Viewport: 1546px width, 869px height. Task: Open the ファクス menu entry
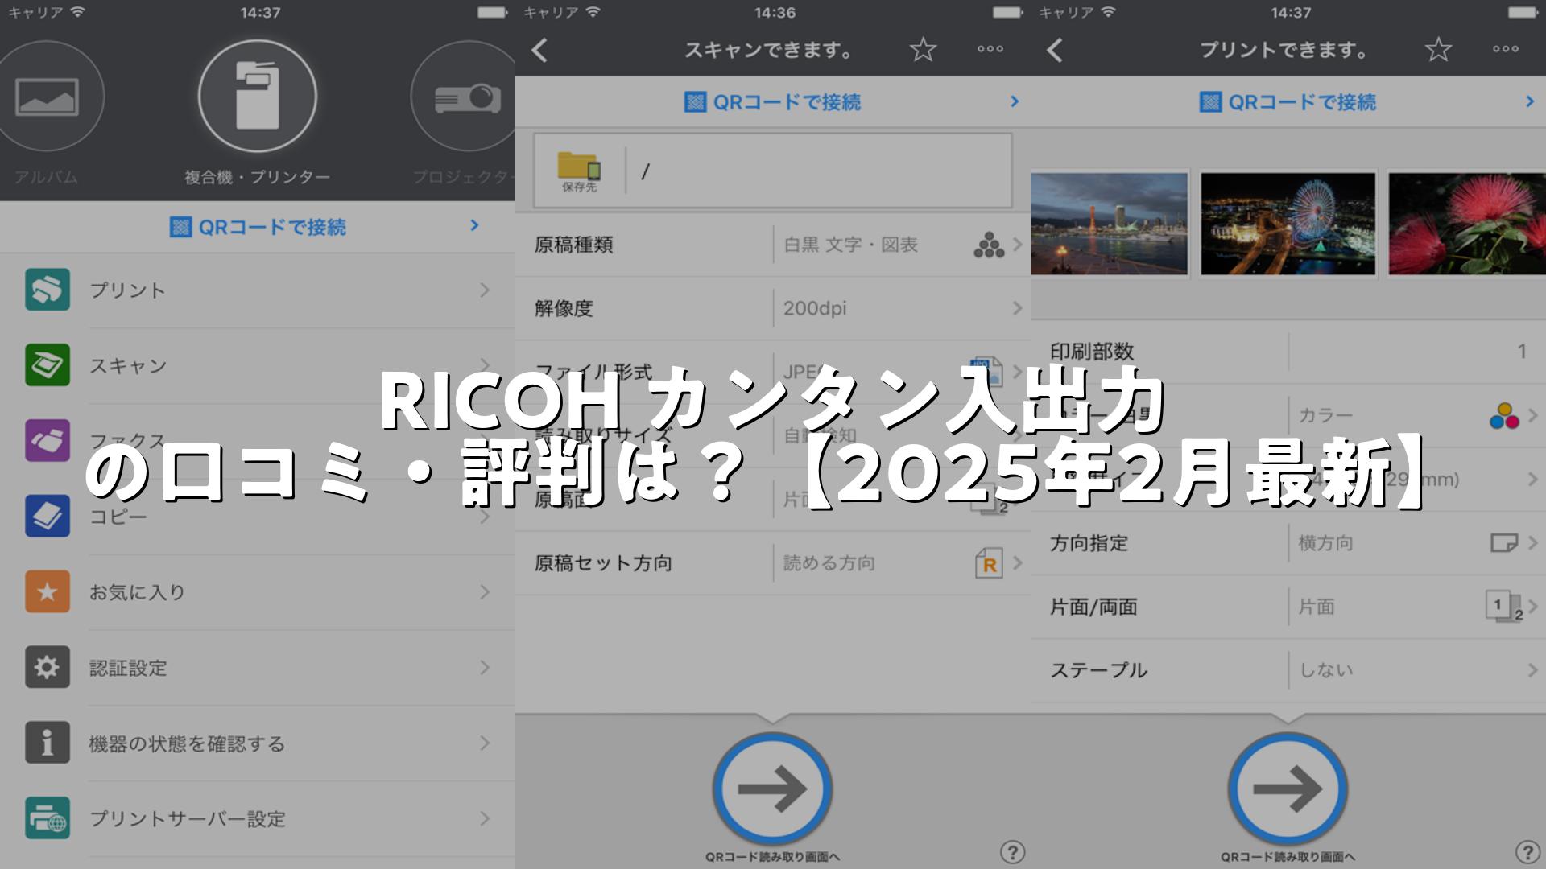coord(258,440)
